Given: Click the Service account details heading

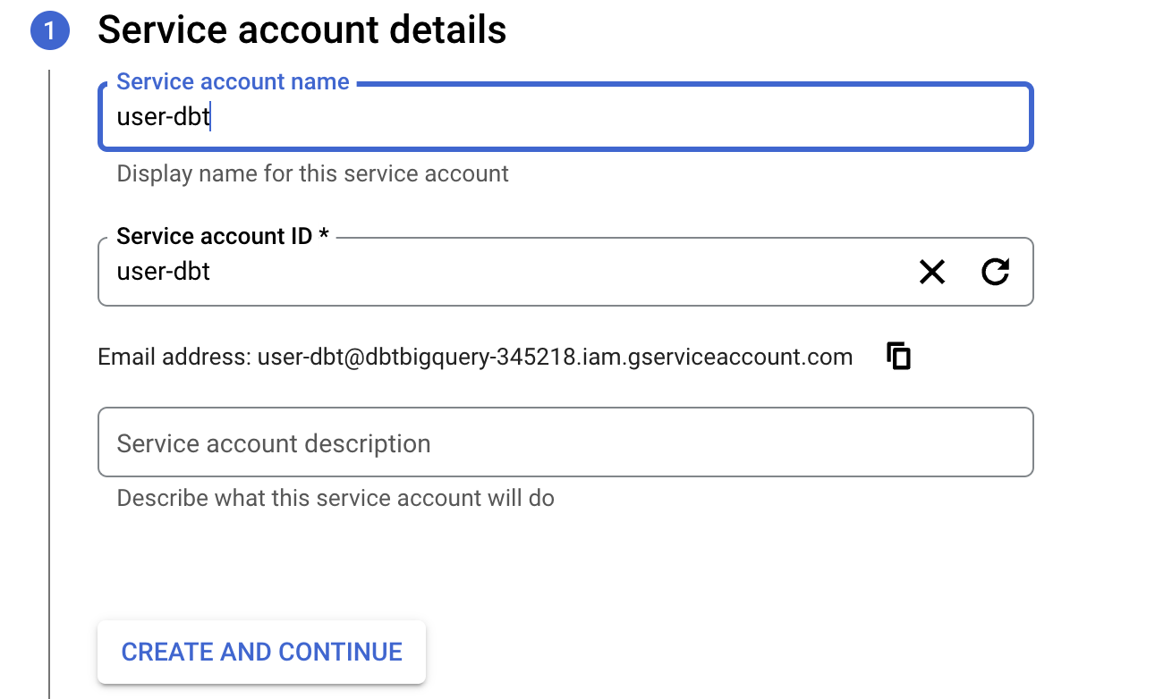Looking at the screenshot, I should pos(302,29).
